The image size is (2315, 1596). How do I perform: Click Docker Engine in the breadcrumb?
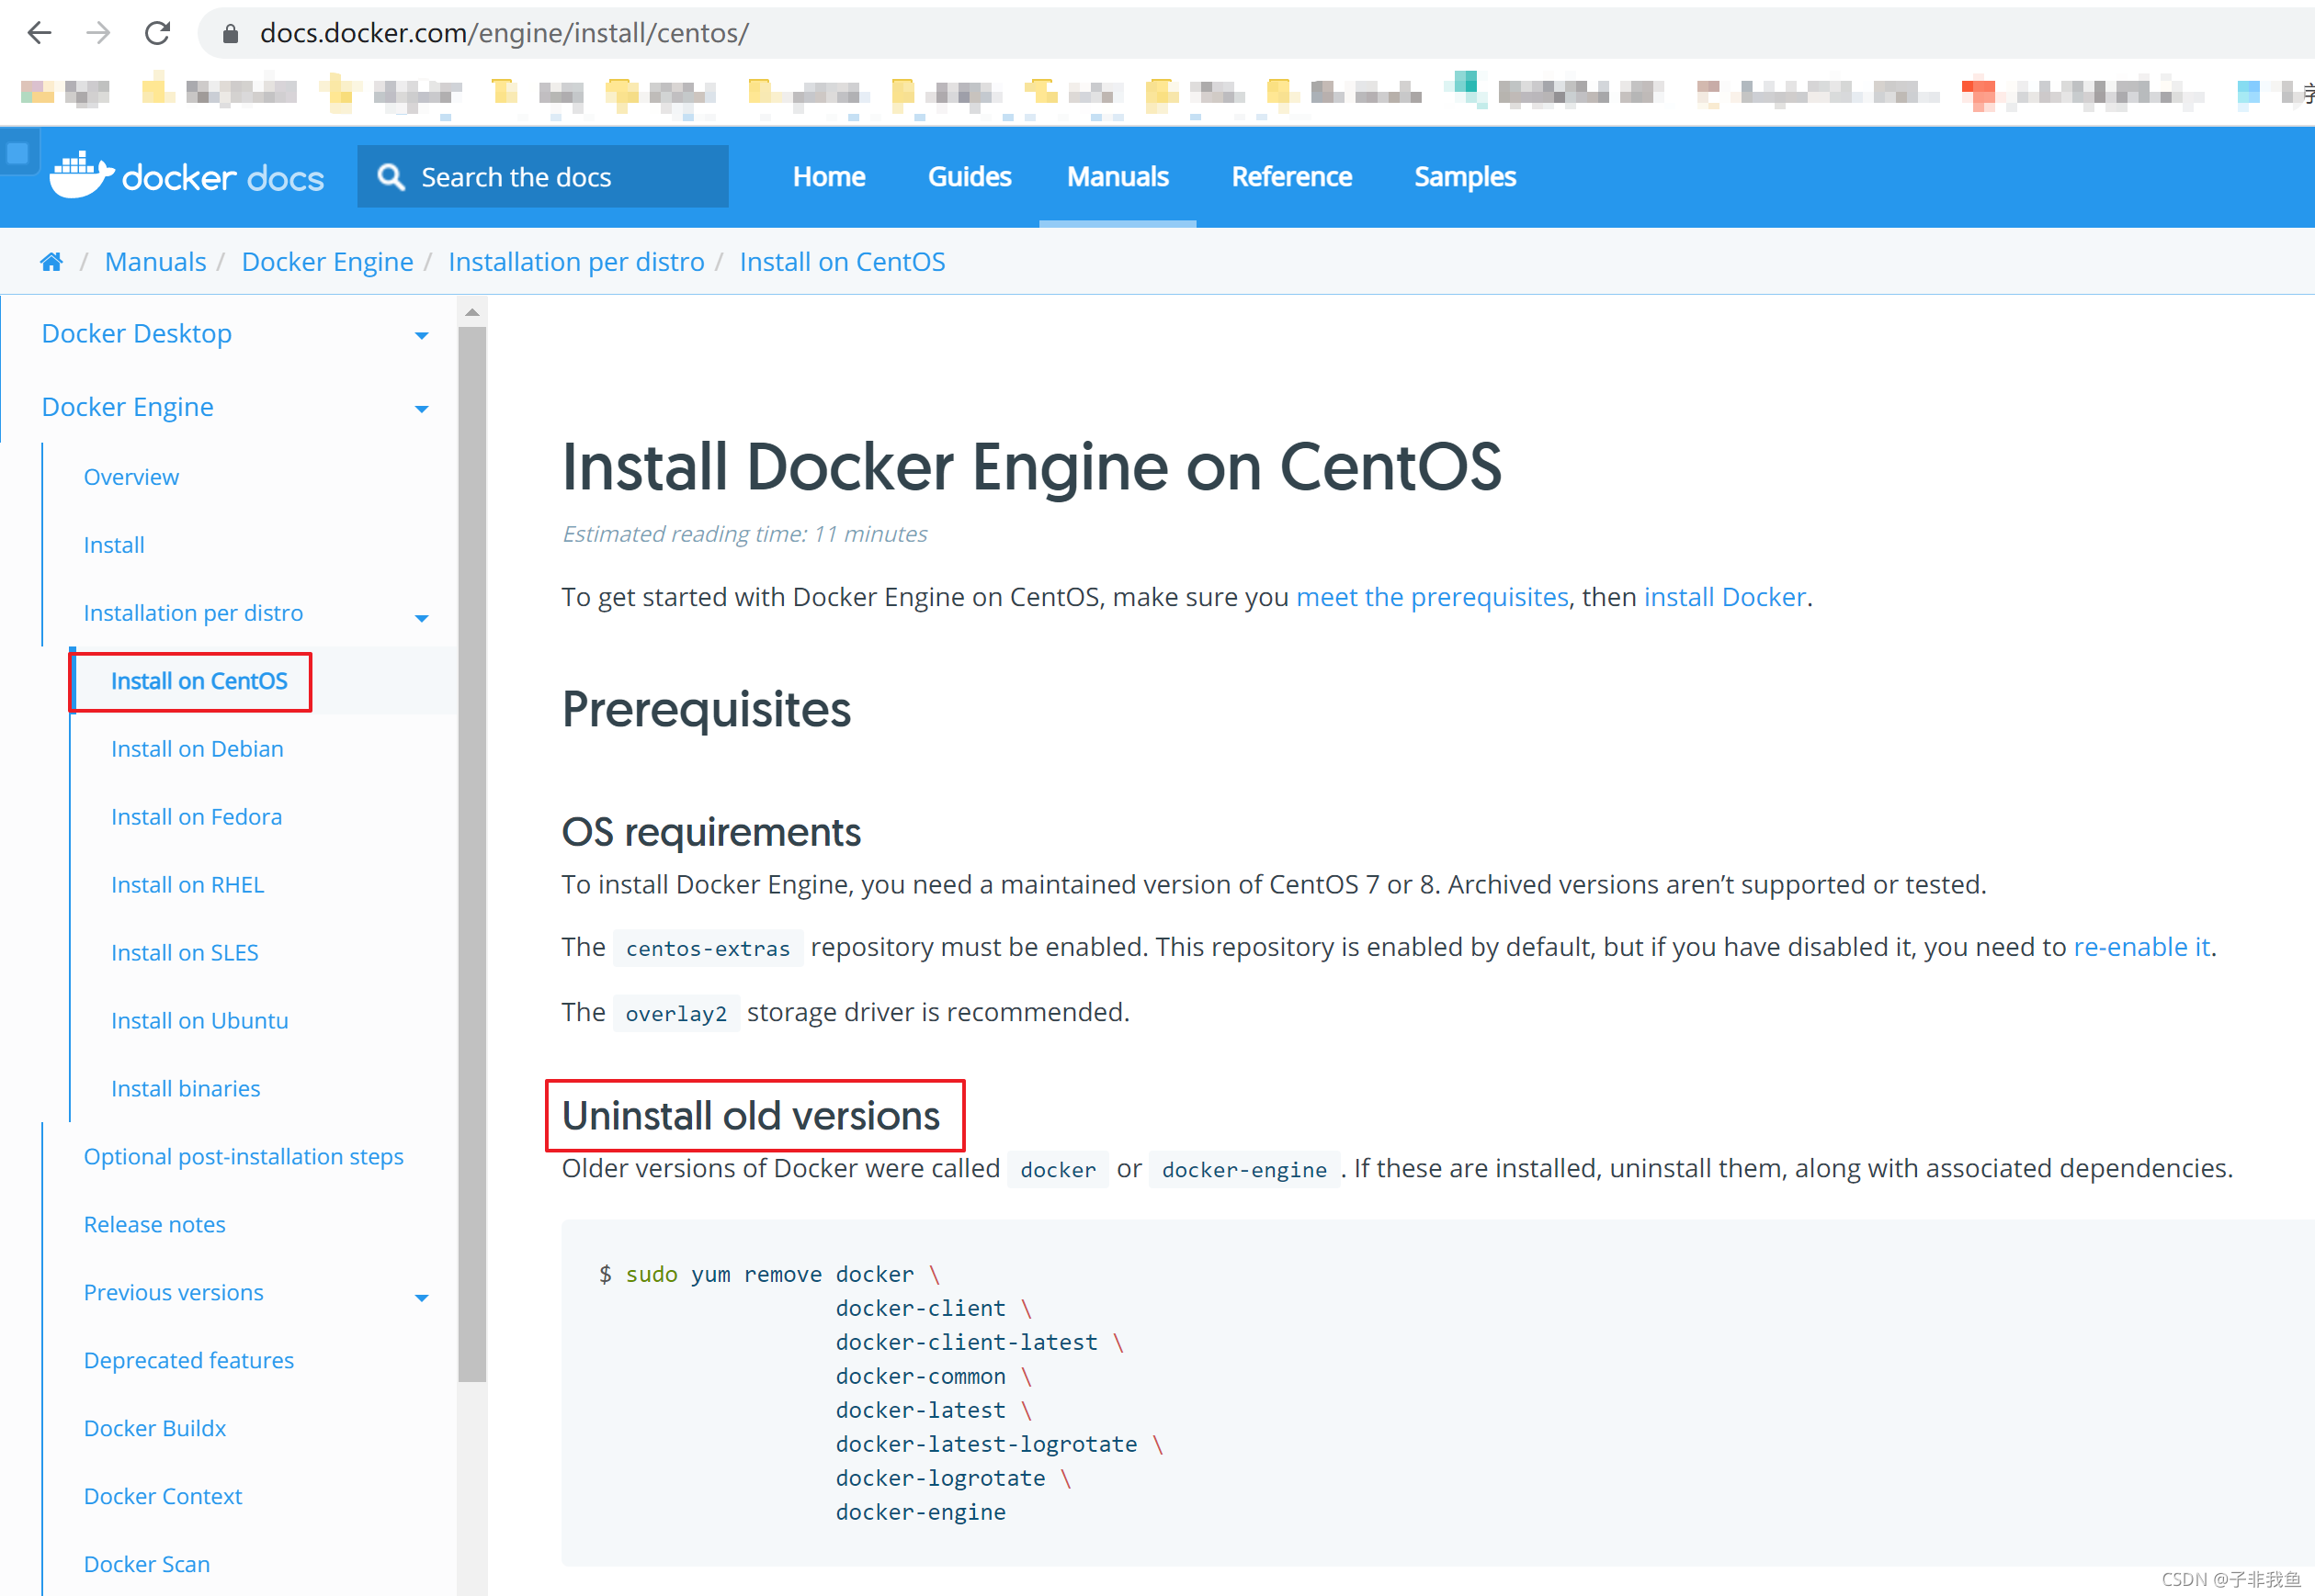point(327,262)
